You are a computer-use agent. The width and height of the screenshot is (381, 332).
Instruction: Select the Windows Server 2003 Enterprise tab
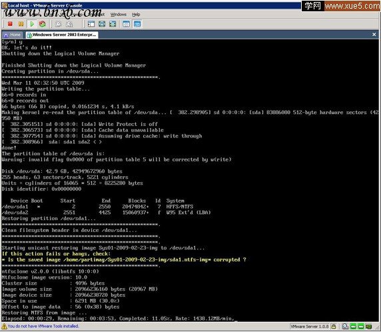(x=62, y=35)
